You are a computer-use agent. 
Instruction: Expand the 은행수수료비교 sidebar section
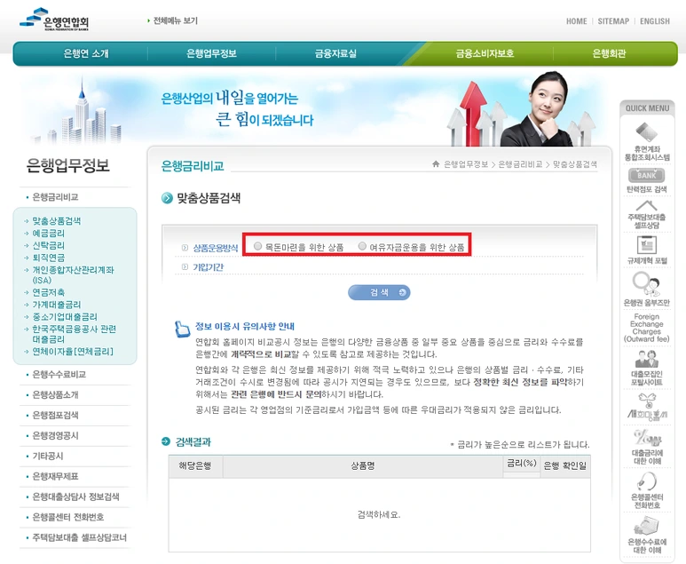(x=59, y=375)
